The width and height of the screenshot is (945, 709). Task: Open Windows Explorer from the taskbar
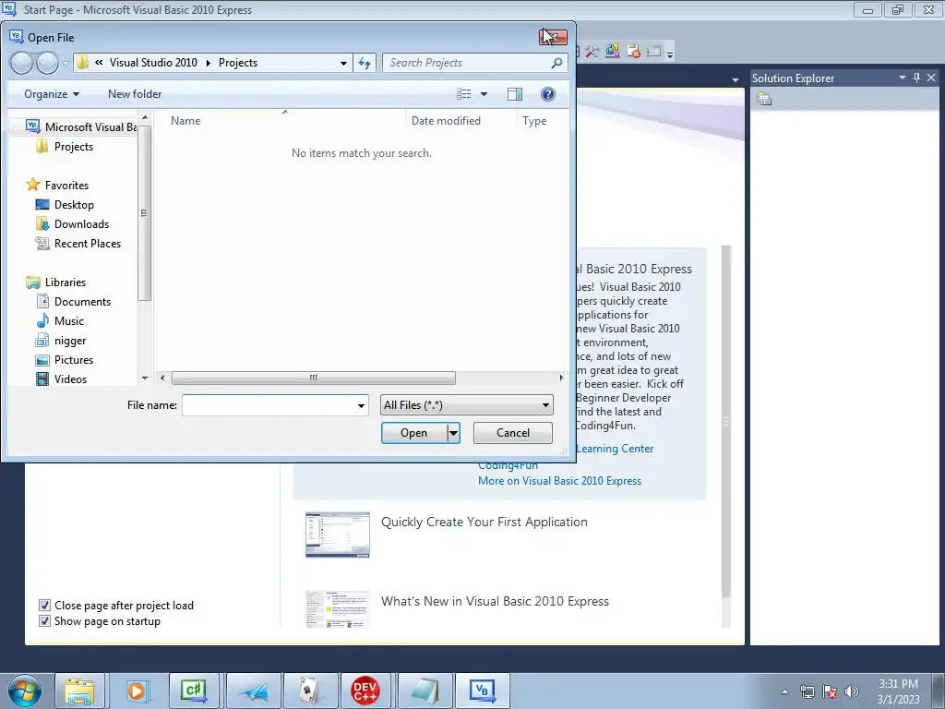[x=79, y=691]
